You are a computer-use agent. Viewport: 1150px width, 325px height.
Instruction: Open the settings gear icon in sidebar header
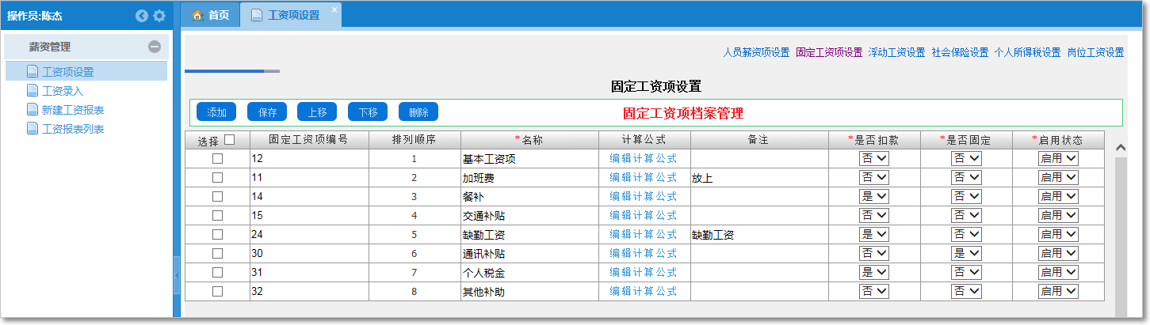[x=159, y=16]
